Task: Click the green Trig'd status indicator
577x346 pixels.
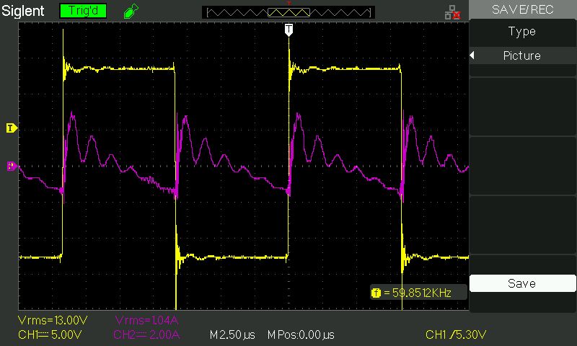Action: 83,11
